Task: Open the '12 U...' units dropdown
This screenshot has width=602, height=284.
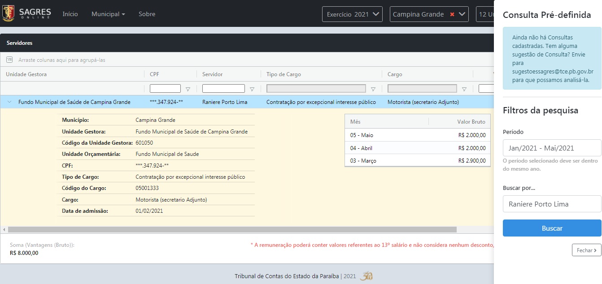Action: (x=485, y=14)
